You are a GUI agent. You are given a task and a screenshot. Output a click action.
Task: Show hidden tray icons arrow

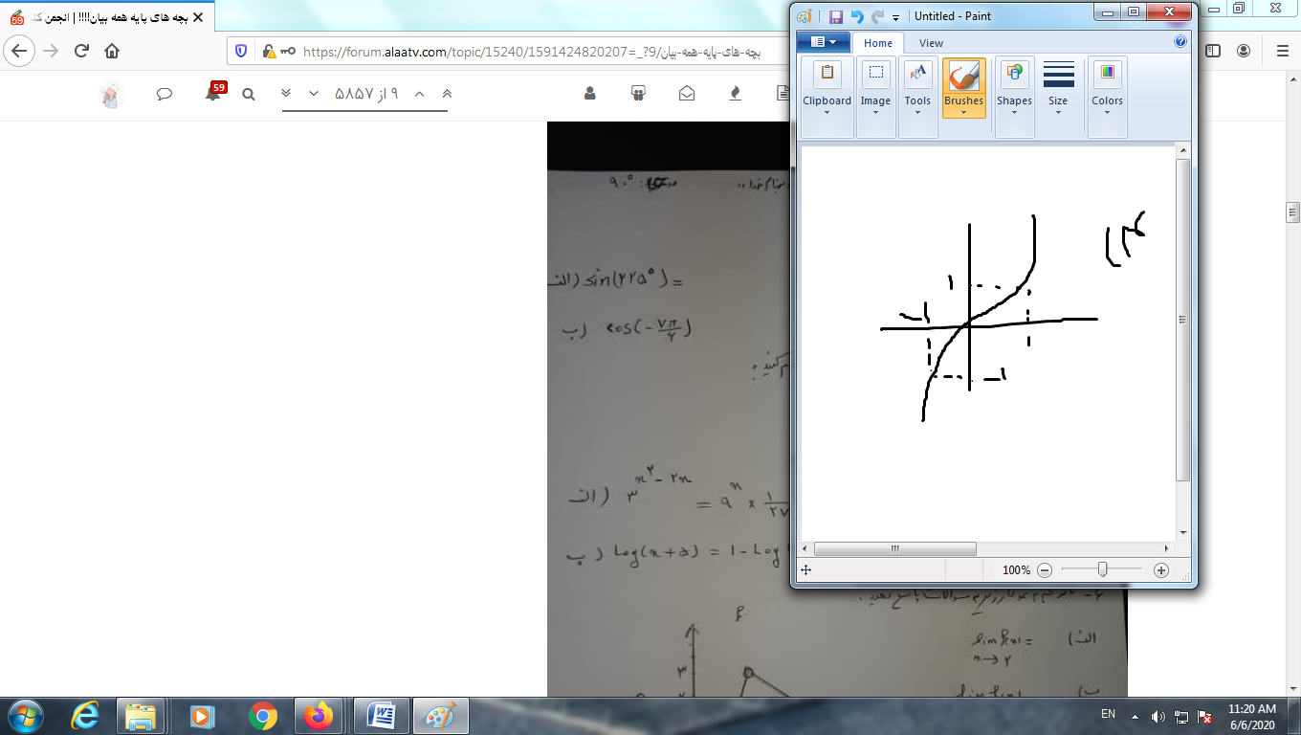point(1135,716)
